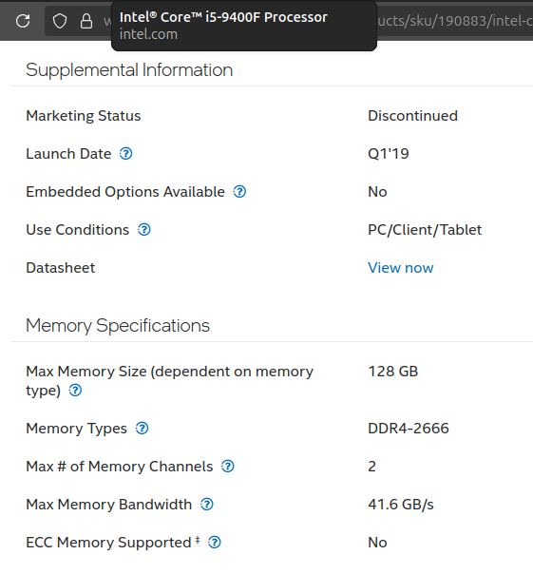533x574 pixels.
Task: Click the 'ECC Memory Supported' label text
Action: pyautogui.click(x=108, y=543)
